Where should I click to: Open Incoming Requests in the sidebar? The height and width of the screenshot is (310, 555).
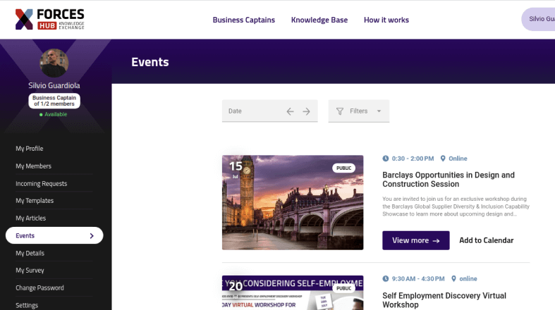pos(42,184)
